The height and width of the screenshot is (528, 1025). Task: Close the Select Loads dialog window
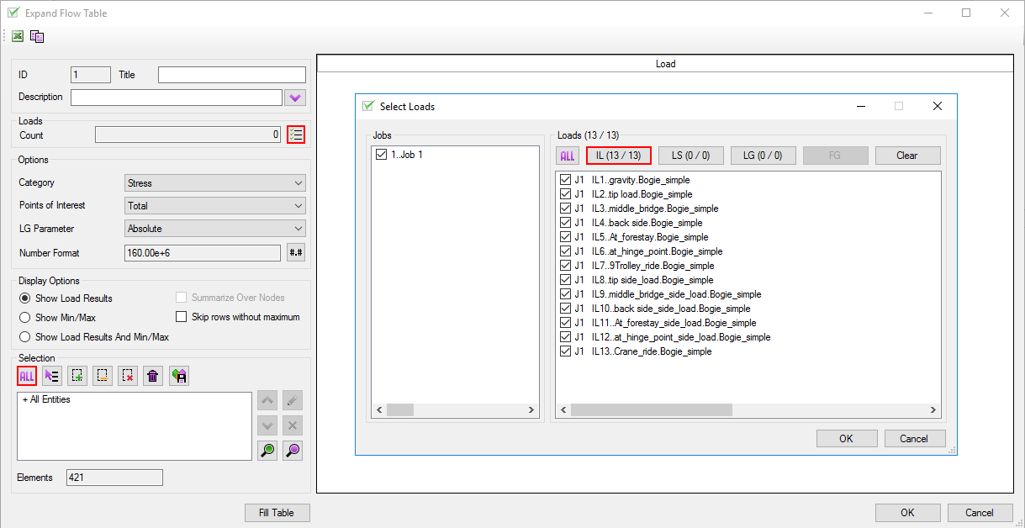coord(938,107)
